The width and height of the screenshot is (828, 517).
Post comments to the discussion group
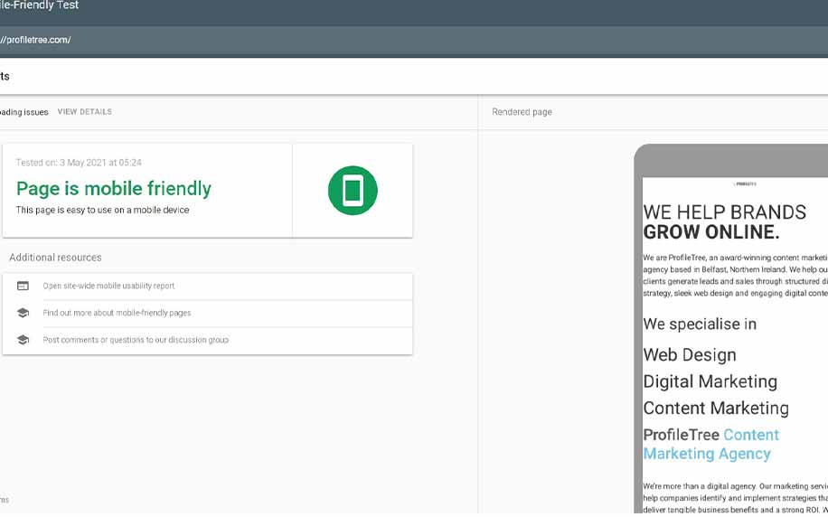[x=136, y=340]
